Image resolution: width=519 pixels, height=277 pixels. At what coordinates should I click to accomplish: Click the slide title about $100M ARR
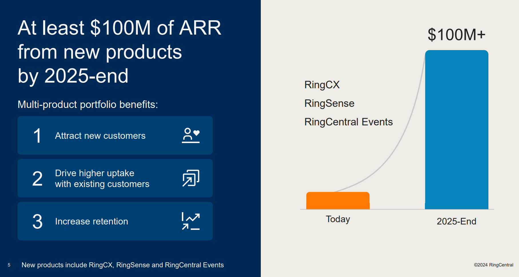[120, 52]
